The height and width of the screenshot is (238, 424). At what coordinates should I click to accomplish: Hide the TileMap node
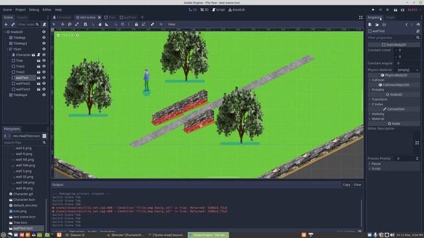click(44, 38)
